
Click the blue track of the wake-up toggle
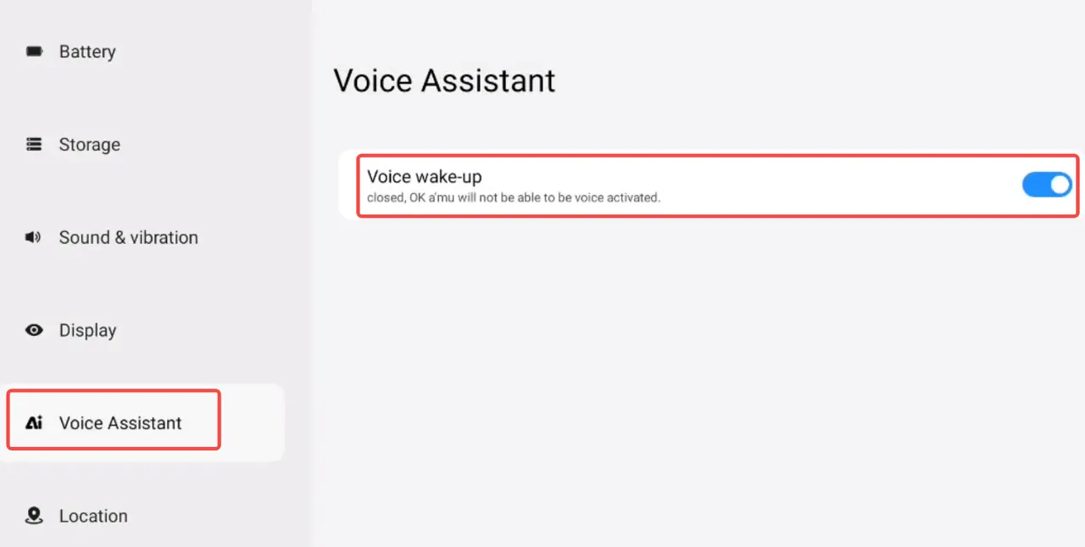1035,185
